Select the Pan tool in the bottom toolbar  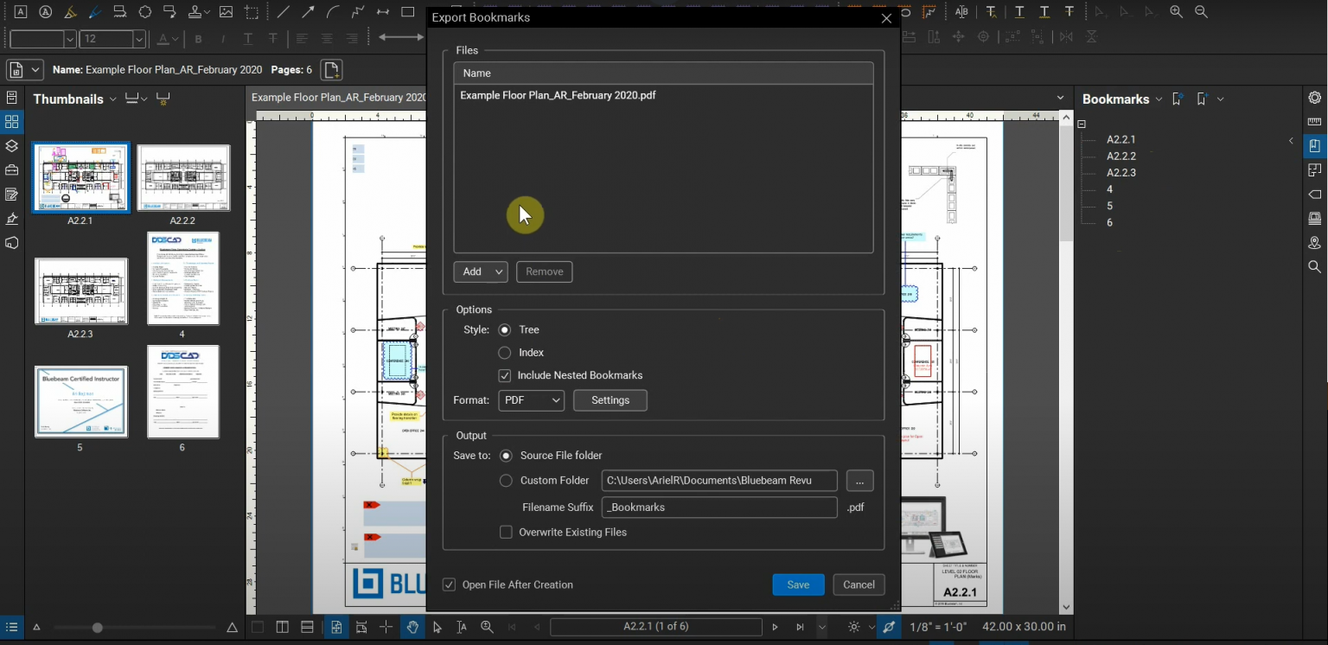point(412,627)
